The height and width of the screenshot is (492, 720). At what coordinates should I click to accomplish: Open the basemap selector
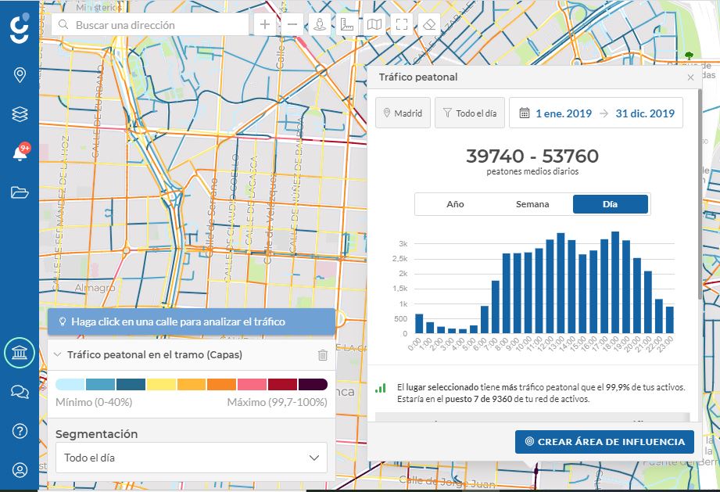(374, 24)
